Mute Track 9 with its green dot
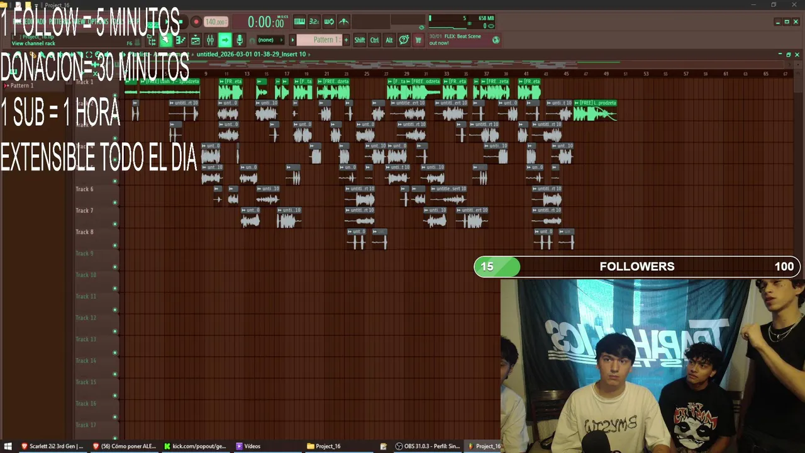The image size is (805, 453). 114,267
